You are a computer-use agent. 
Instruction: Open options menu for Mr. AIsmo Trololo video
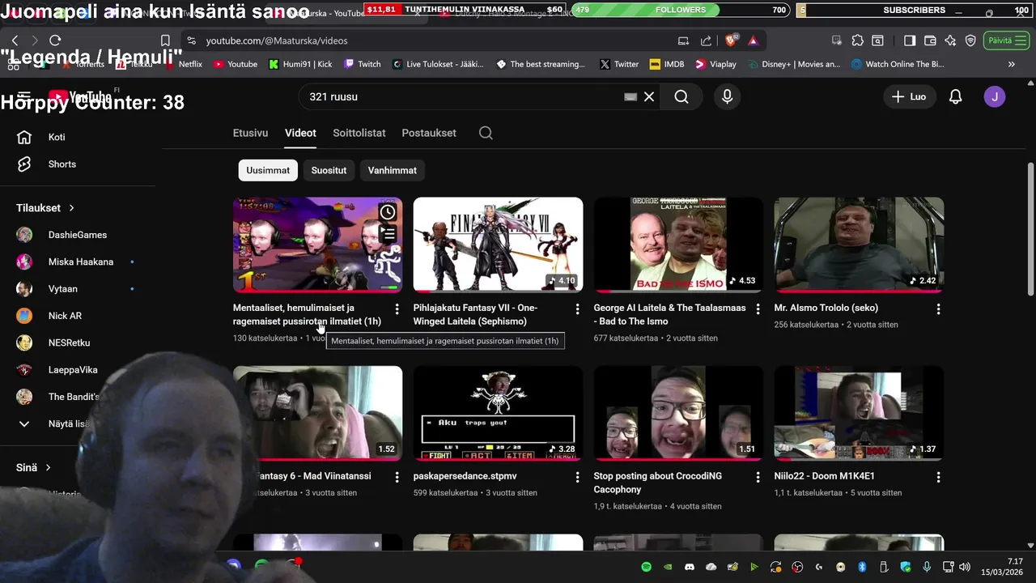[x=938, y=309]
